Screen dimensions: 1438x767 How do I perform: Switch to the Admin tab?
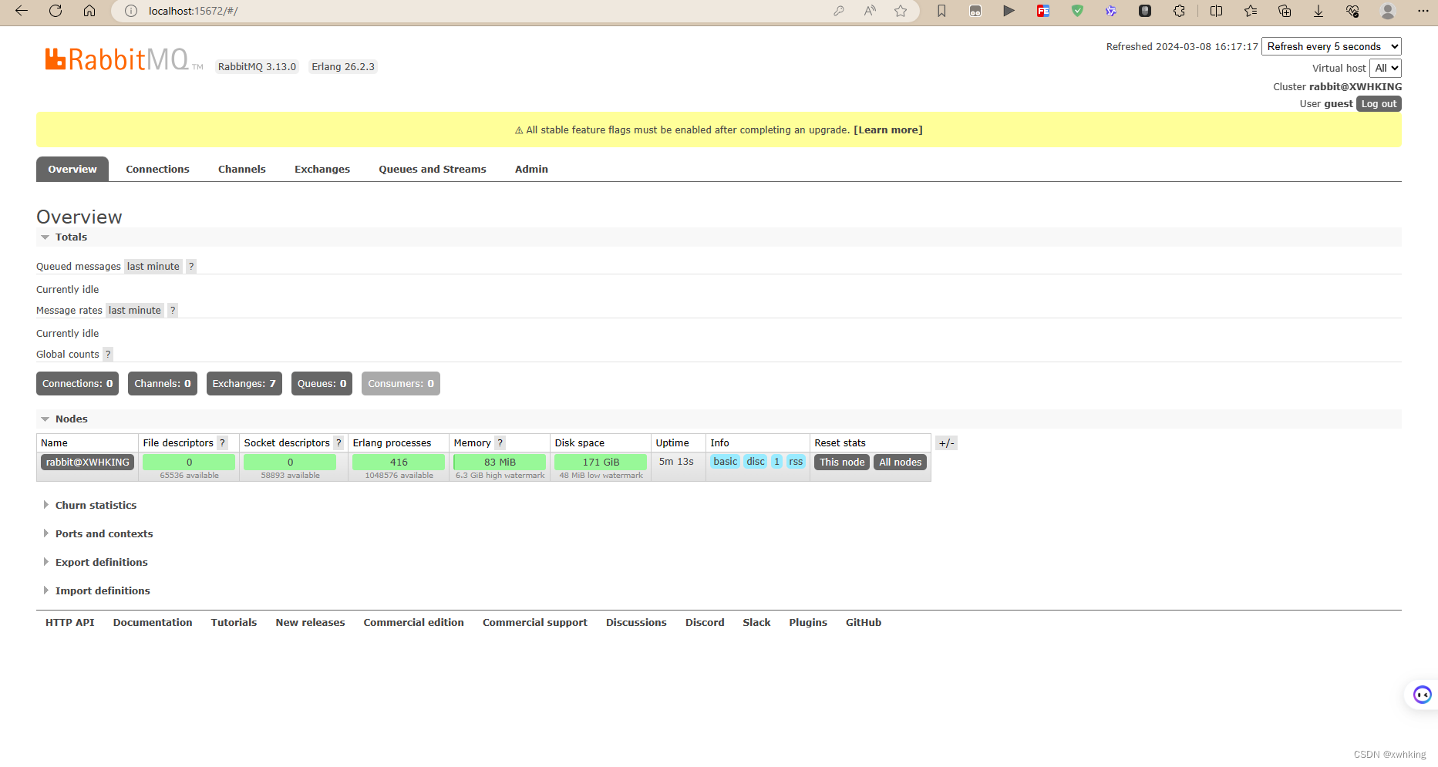(x=531, y=170)
